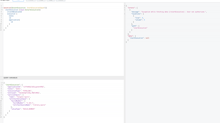Click the "BUILD_NUMBER" valueType value
Image resolution: width=220 pixels, height=123 pixels.
click(x=29, y=109)
